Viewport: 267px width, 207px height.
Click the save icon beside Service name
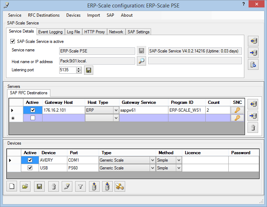click(141, 51)
